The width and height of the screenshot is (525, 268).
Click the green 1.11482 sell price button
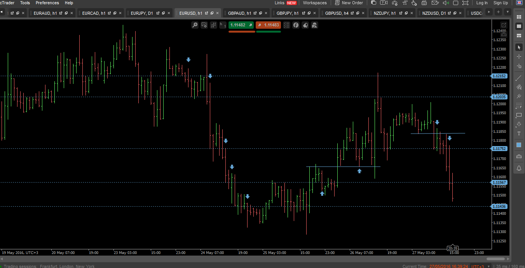coord(241,25)
